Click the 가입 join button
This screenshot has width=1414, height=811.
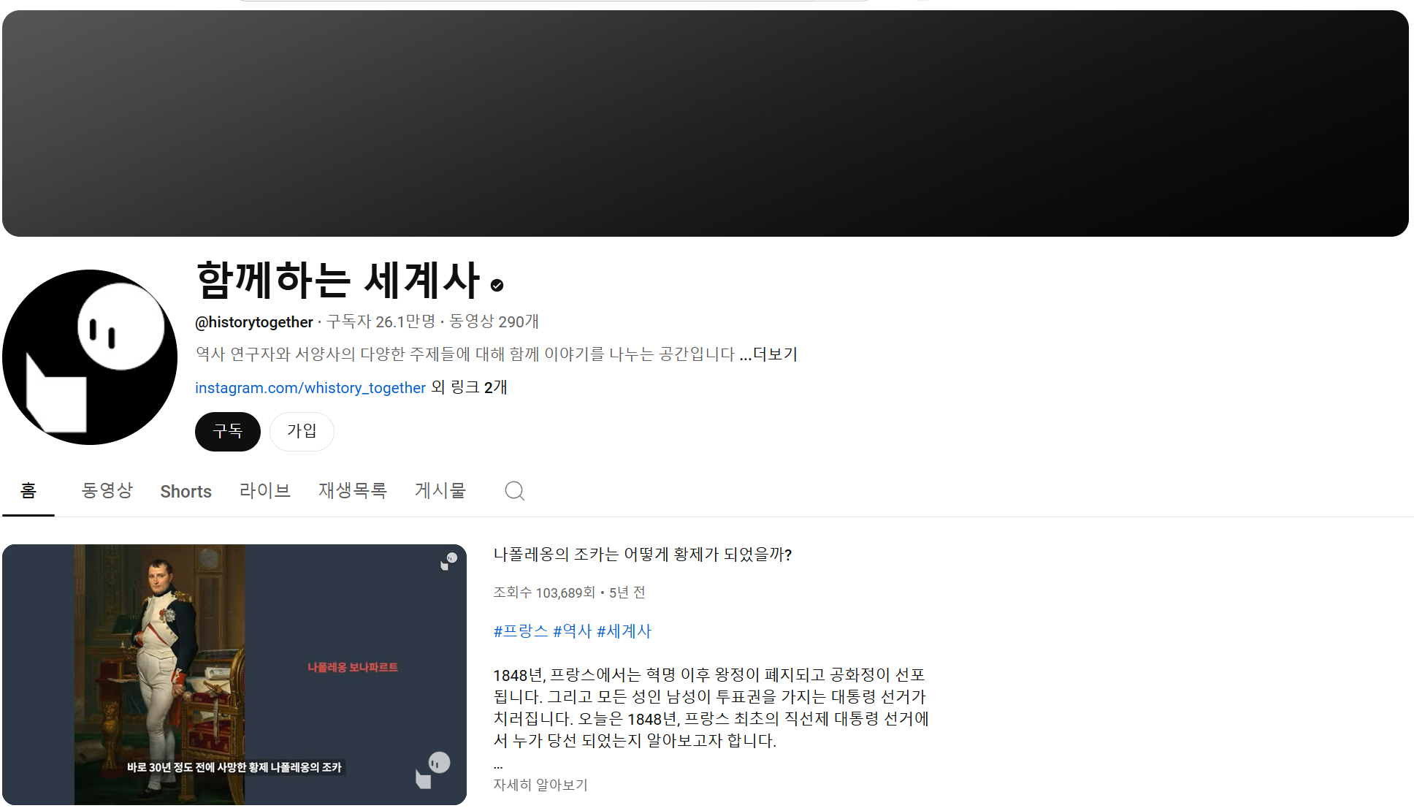coord(302,432)
